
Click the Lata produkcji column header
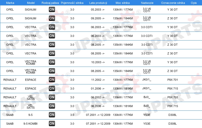(98, 3)
